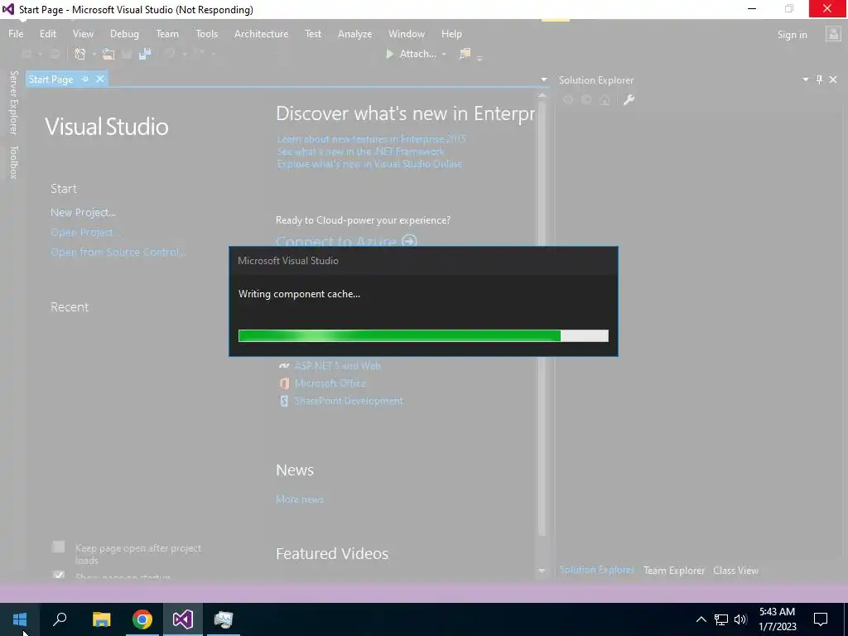Open the Analyze menu
Image resolution: width=848 pixels, height=636 pixels.
(x=354, y=33)
